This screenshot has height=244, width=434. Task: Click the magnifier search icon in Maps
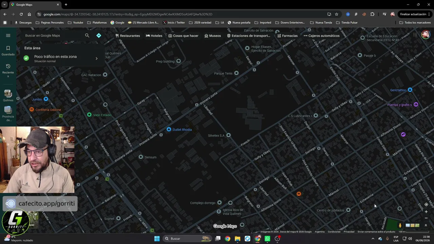[87, 36]
